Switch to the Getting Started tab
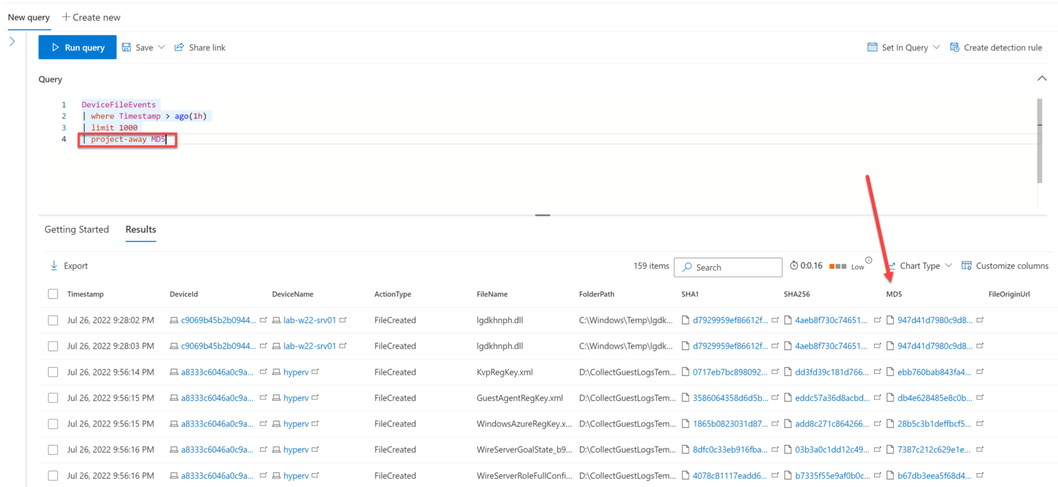Viewport: 1058px width, 487px height. [76, 229]
